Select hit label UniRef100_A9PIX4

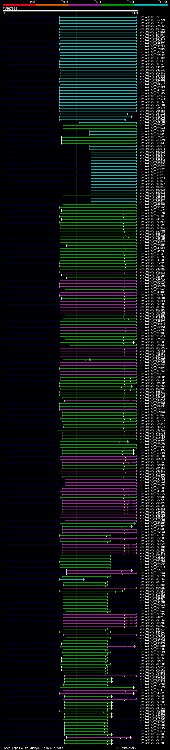[x=152, y=43]
